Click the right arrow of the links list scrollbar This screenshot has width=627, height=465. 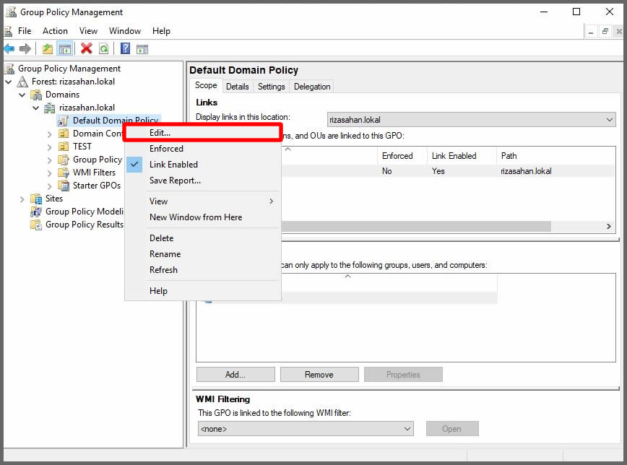point(609,226)
